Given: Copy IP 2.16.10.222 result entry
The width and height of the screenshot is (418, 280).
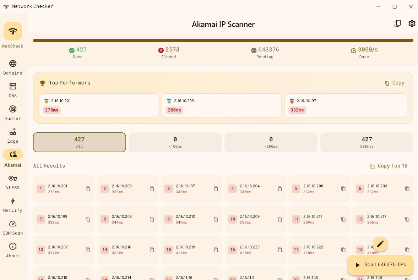Looking at the screenshot, I should (x=343, y=250).
